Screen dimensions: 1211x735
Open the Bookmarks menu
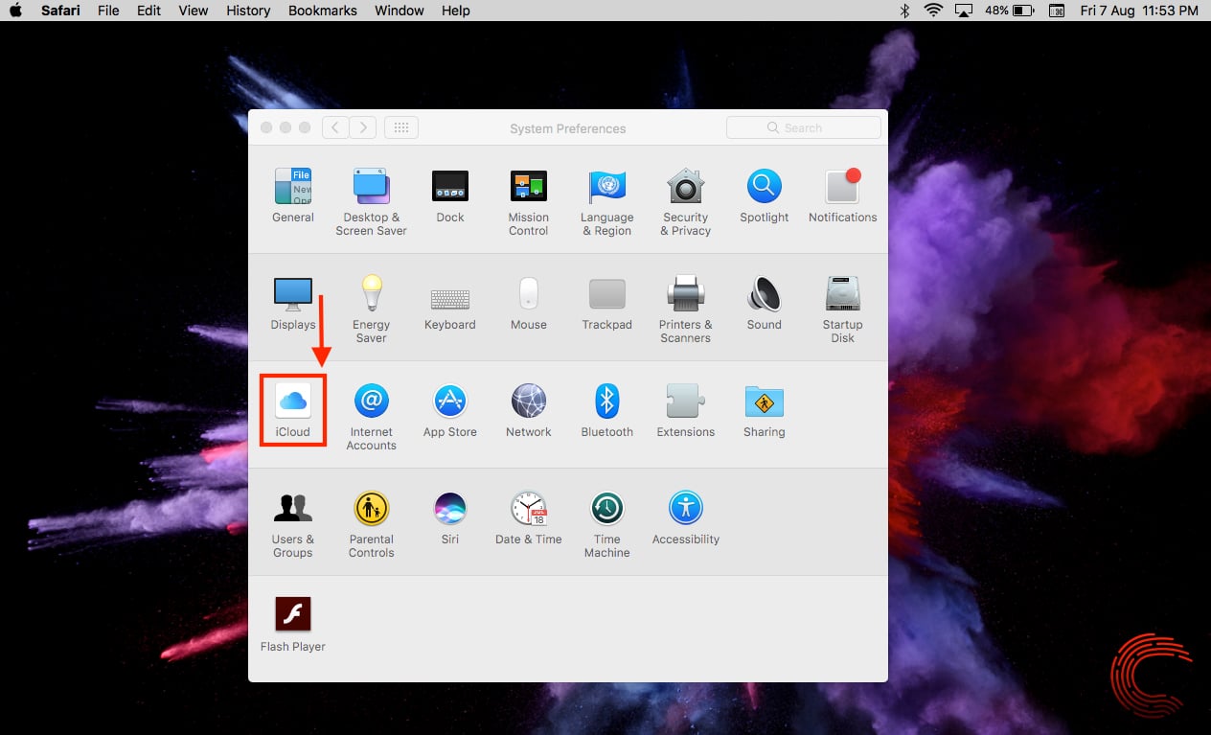323,11
